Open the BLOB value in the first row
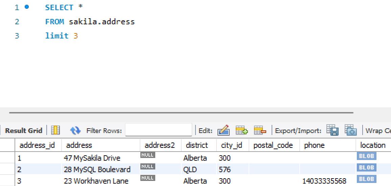Viewport: 391px width, 186px height. pyautogui.click(x=366, y=156)
